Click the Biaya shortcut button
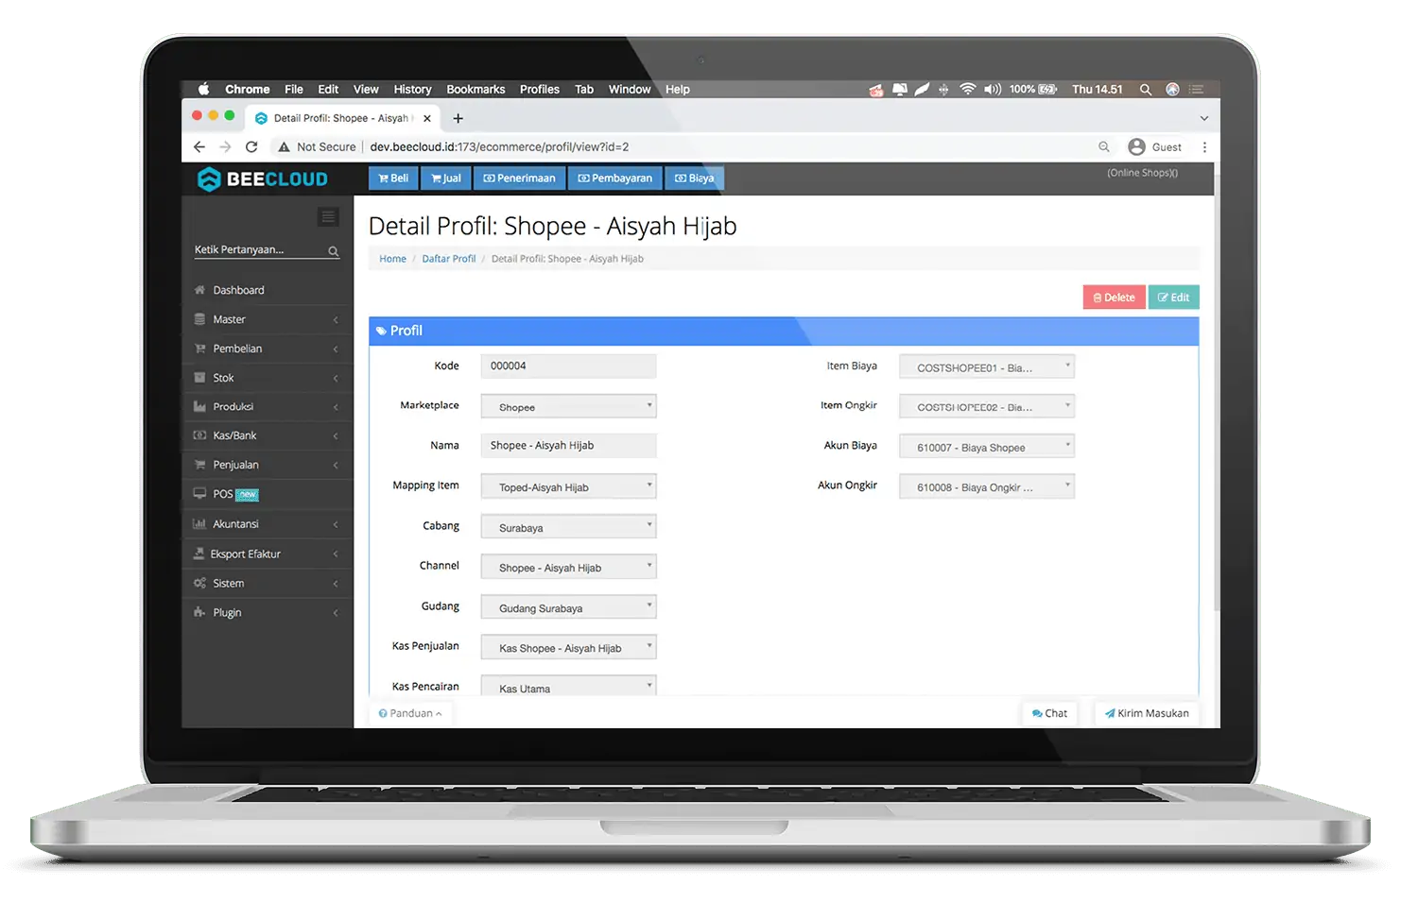Image resolution: width=1418 pixels, height=903 pixels. pyautogui.click(x=694, y=179)
